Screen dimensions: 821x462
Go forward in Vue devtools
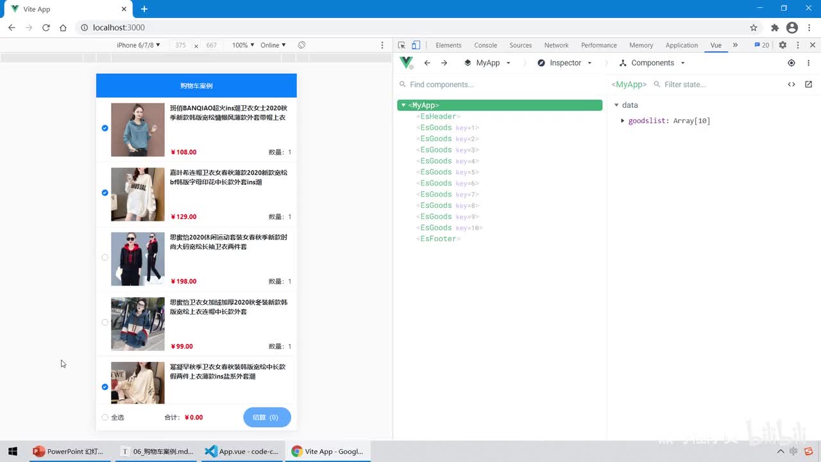pos(444,63)
